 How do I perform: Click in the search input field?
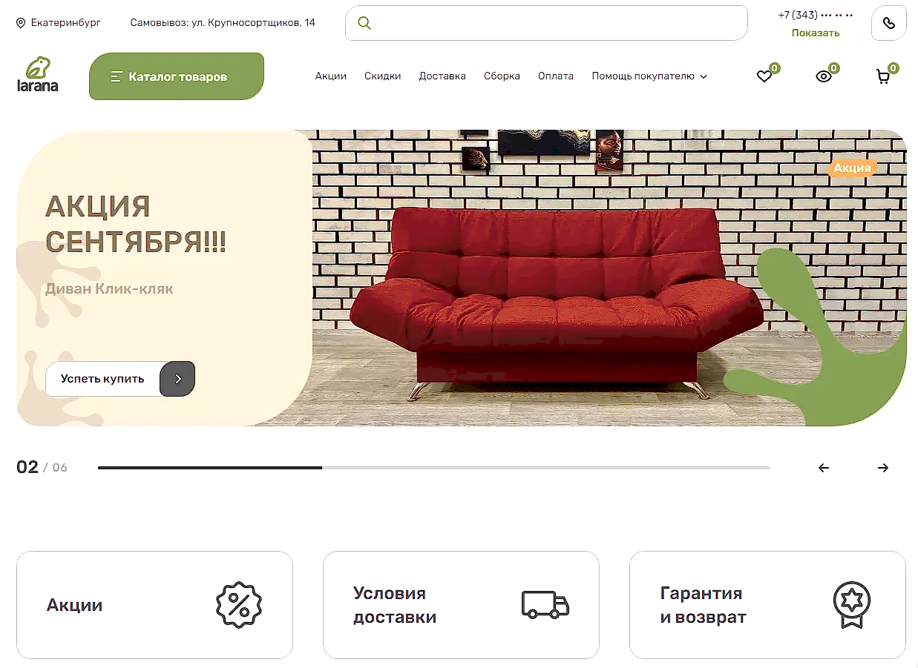coord(546,23)
